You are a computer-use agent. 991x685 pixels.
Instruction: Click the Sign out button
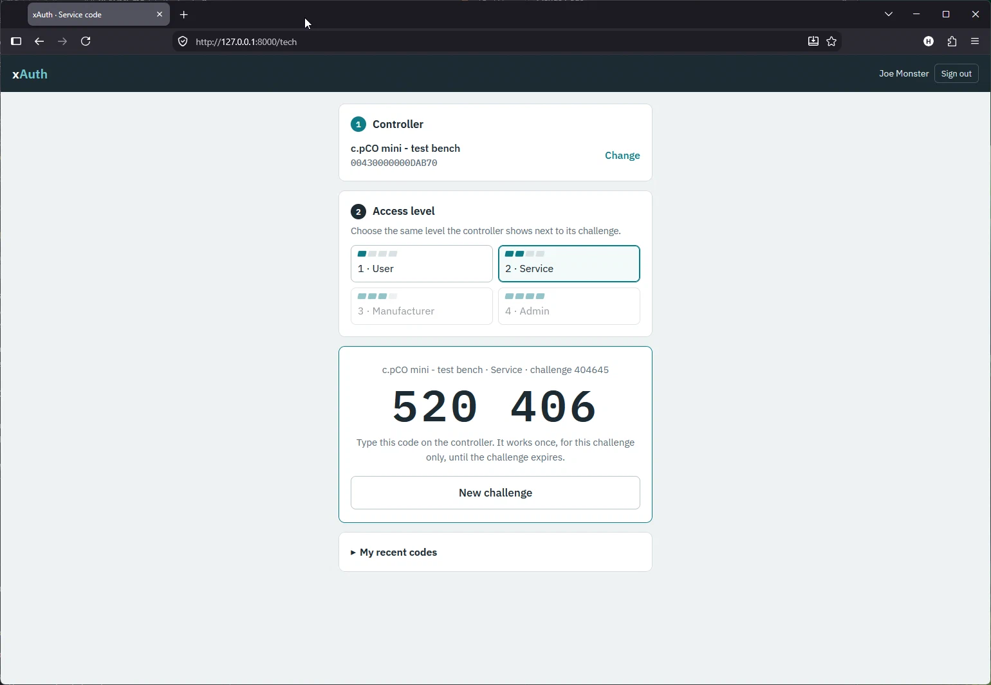tap(956, 74)
